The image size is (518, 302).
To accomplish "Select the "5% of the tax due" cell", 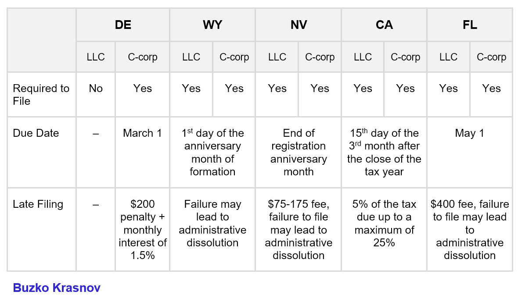I will pyautogui.click(x=384, y=223).
